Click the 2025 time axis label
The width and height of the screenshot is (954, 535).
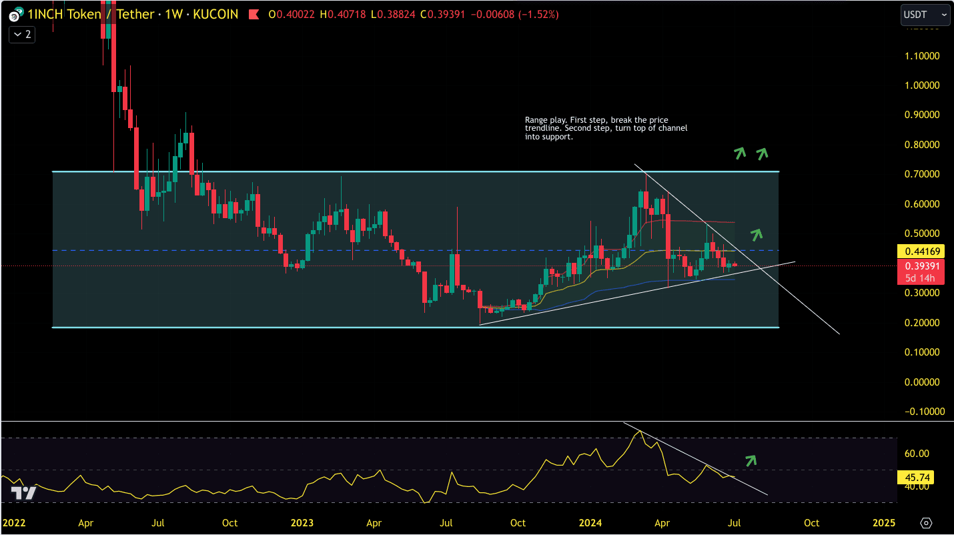883,522
